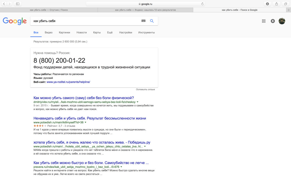Switch to Видео results
The height and width of the screenshot is (182, 291).
click(x=49, y=33)
